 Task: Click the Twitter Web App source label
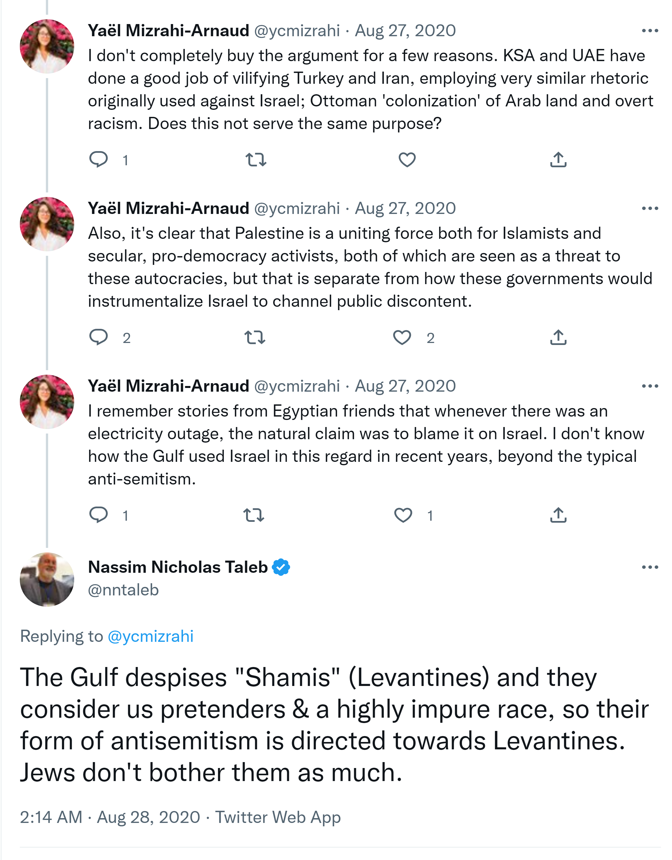278,817
